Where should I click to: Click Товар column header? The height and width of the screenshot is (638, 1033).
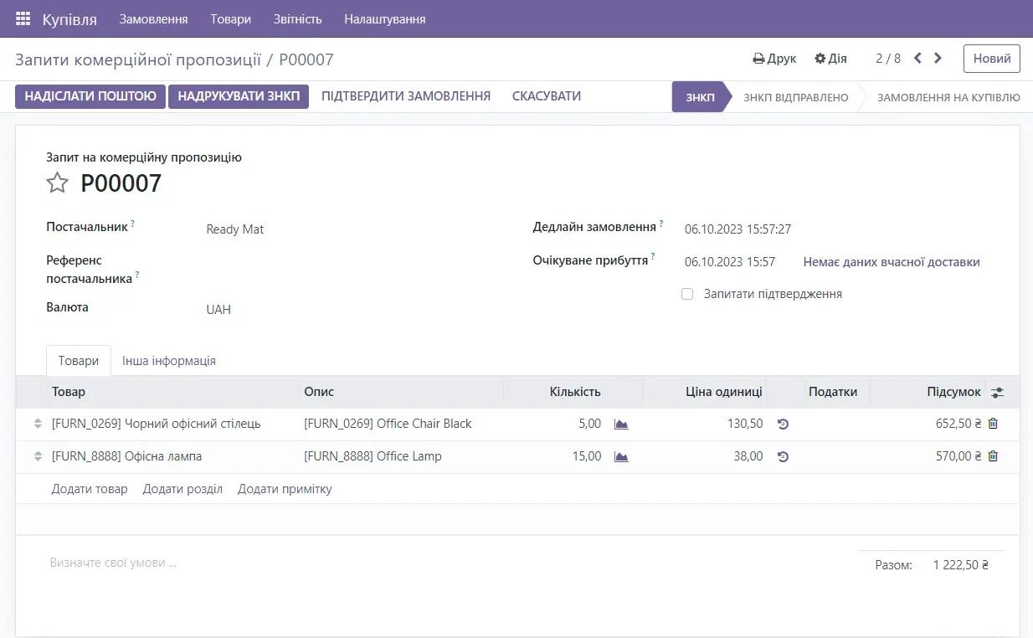click(69, 392)
